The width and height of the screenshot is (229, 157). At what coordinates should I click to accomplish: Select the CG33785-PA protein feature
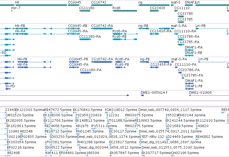[x=183, y=78]
